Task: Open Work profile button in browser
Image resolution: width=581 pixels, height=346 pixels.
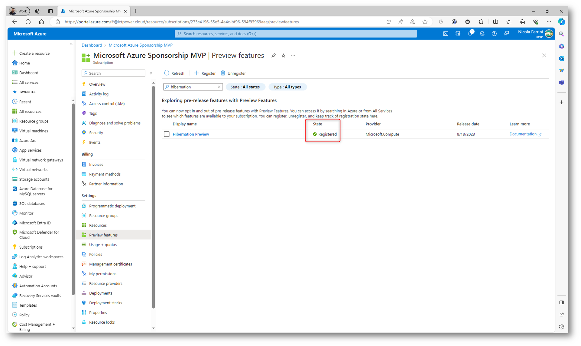Action: [x=19, y=11]
